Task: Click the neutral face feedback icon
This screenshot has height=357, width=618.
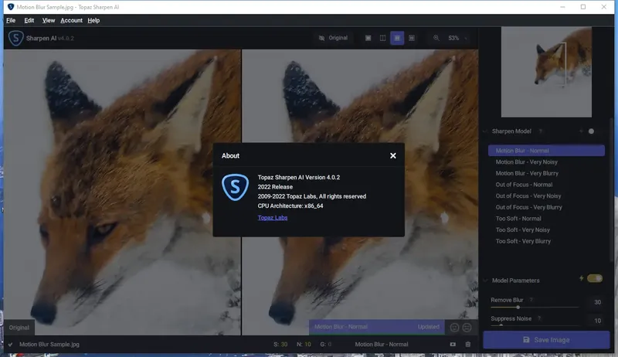Action: click(467, 328)
